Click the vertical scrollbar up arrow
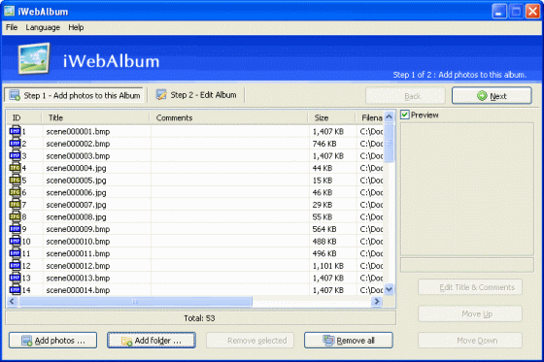The image size is (544, 362). coord(389,116)
